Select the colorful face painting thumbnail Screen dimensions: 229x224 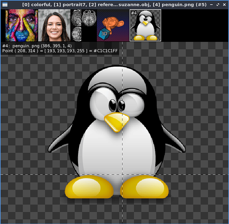[x=21, y=25]
